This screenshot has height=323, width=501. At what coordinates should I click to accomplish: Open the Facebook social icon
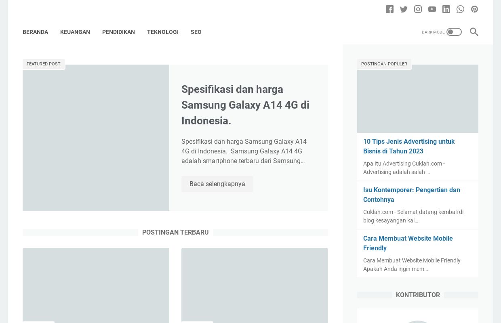point(389,9)
